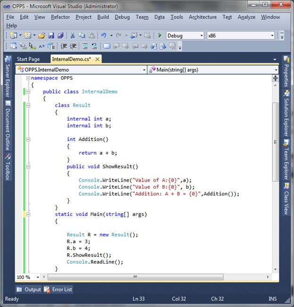Open the Class View side panel
Viewport: 294px width, 307px height.
coord(286,199)
